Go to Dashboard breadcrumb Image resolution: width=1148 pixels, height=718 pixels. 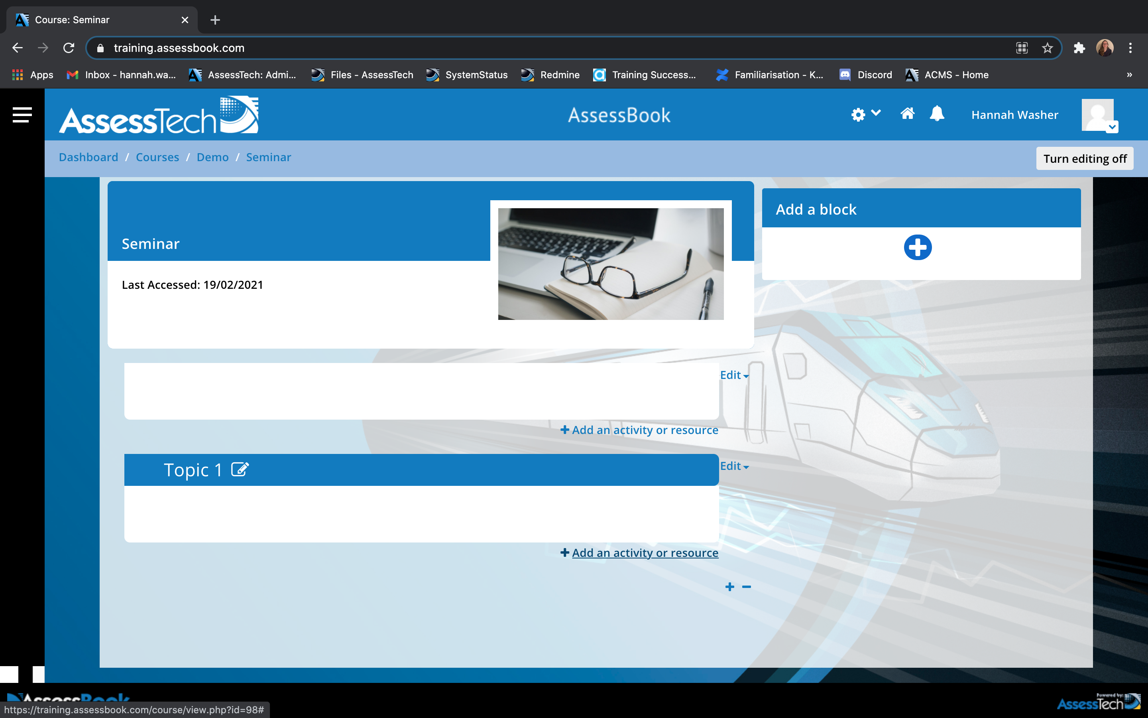point(88,157)
